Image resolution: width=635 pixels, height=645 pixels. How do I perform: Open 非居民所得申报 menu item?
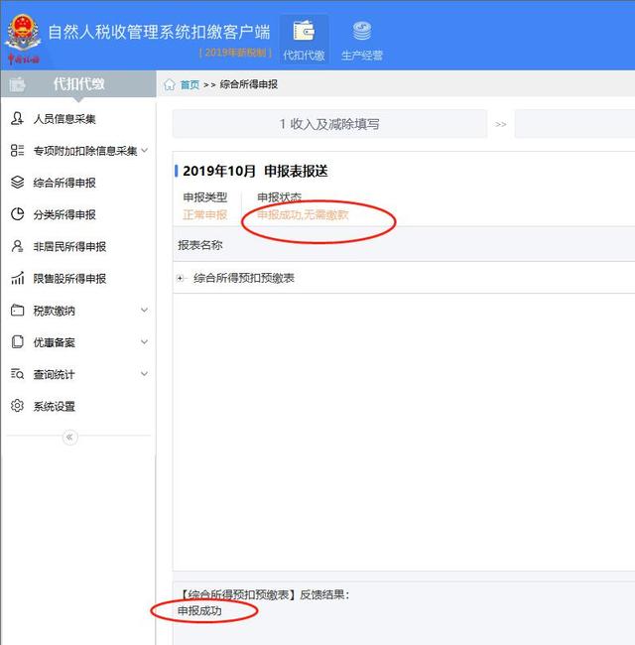click(69, 247)
